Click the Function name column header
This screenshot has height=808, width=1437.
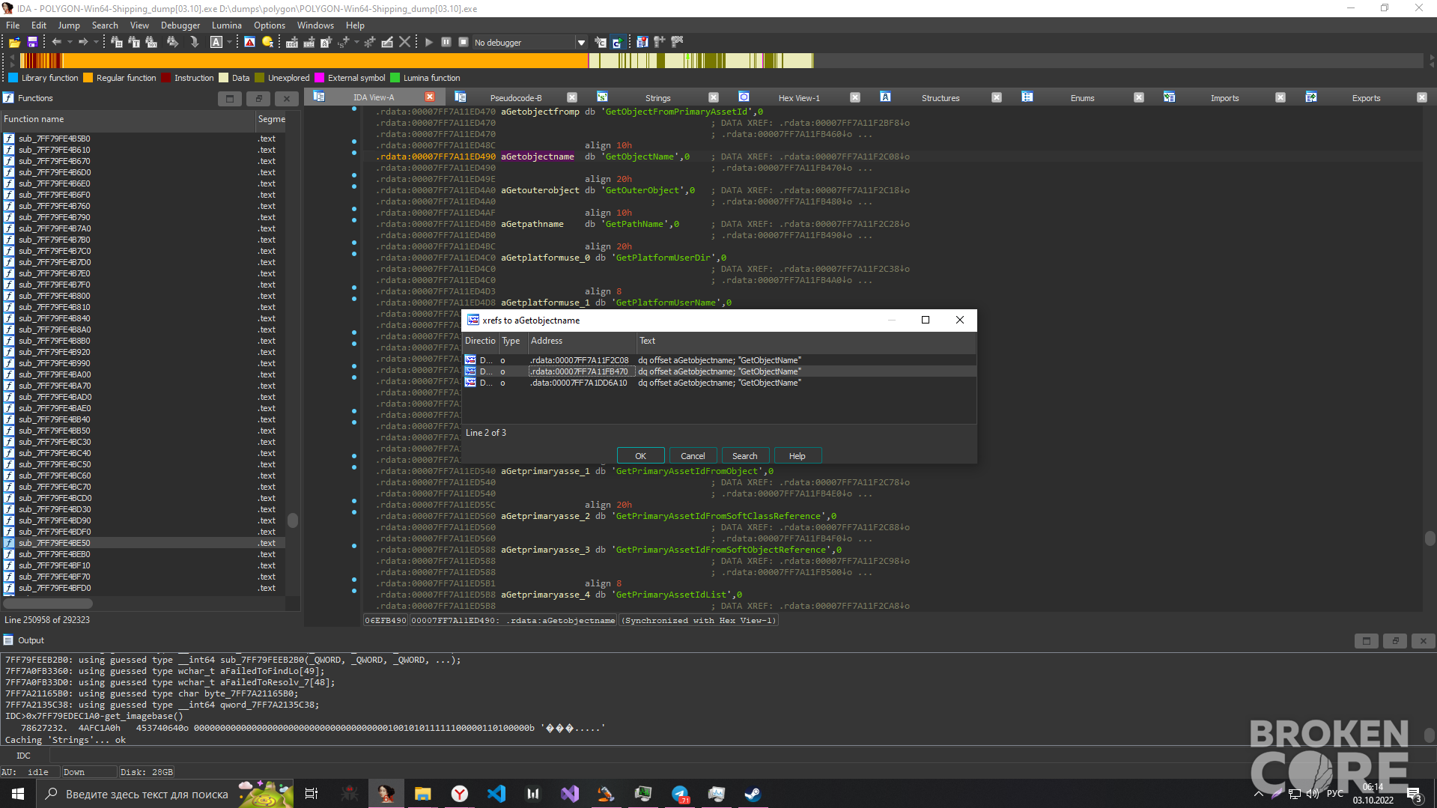(128, 119)
